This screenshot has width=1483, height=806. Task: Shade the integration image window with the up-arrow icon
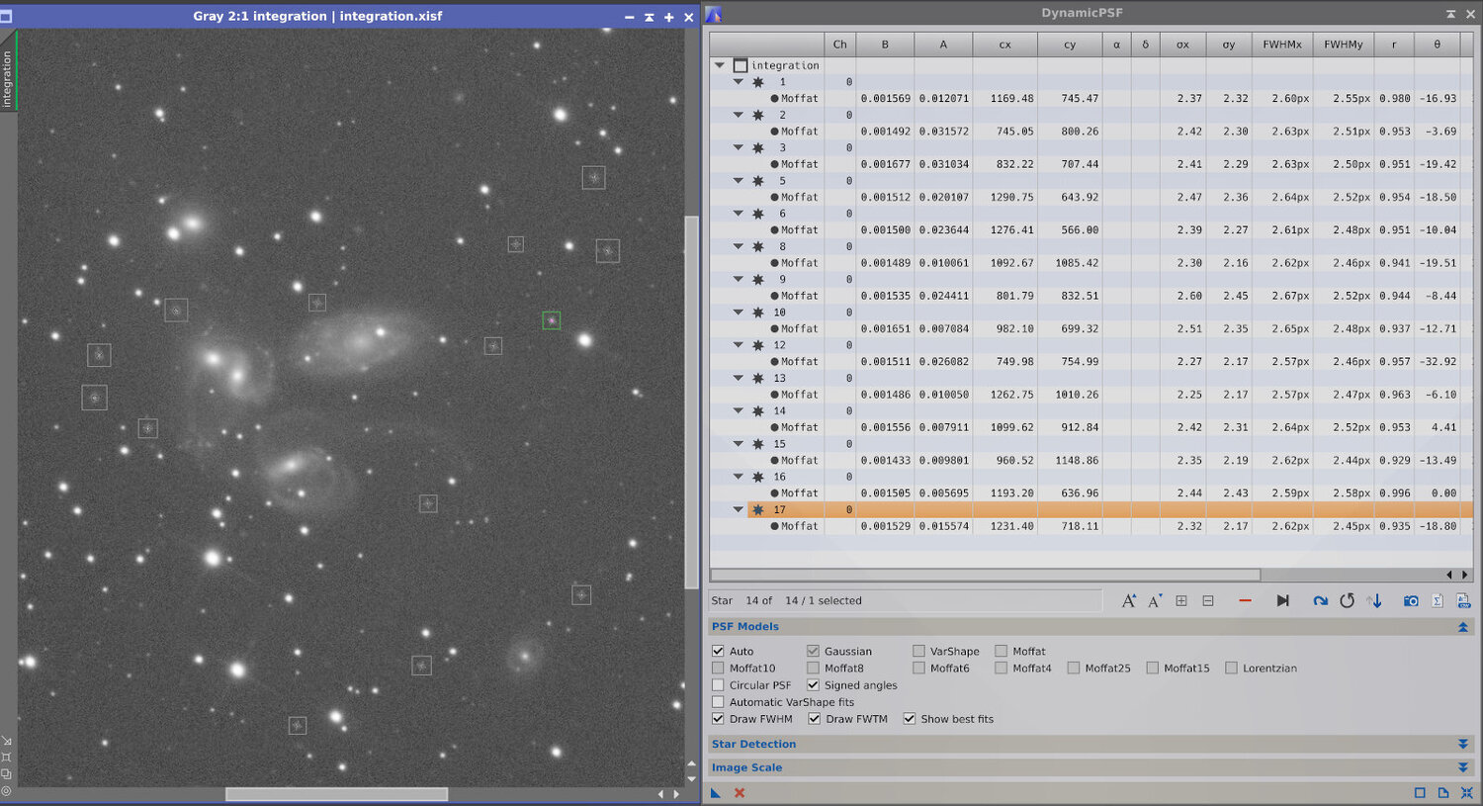[649, 17]
